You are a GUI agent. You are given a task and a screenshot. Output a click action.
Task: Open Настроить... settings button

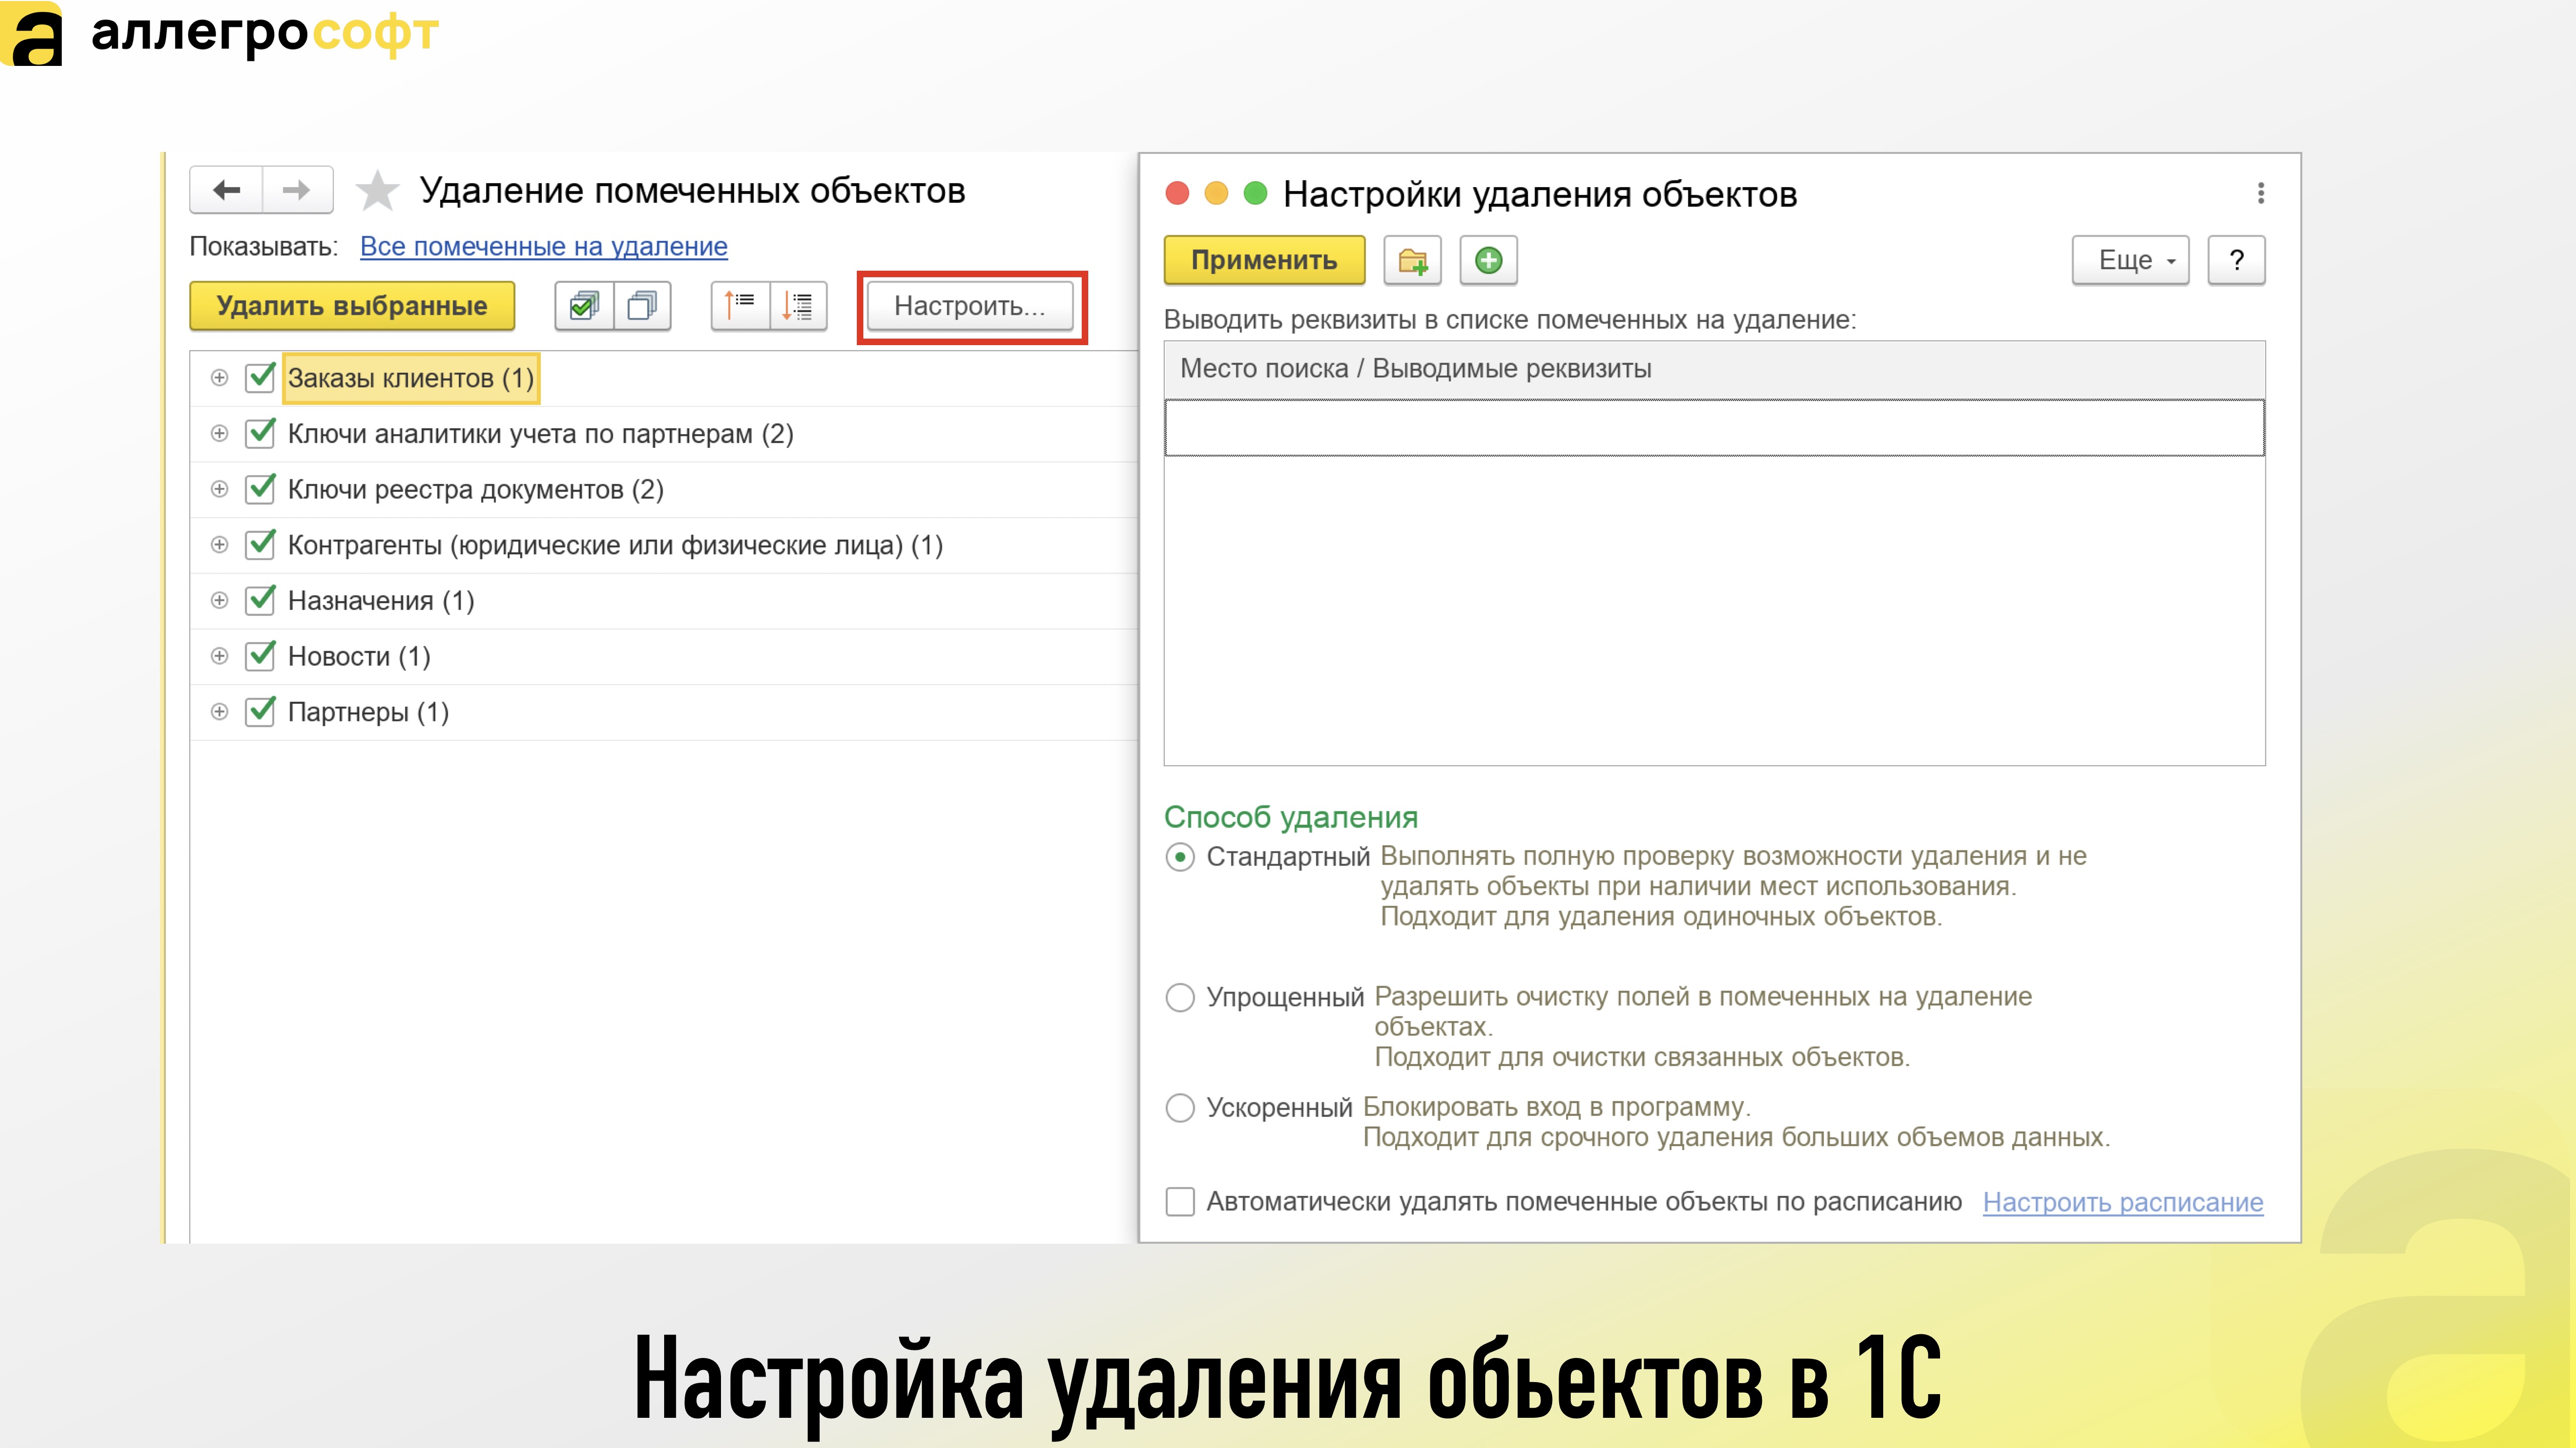click(x=970, y=306)
